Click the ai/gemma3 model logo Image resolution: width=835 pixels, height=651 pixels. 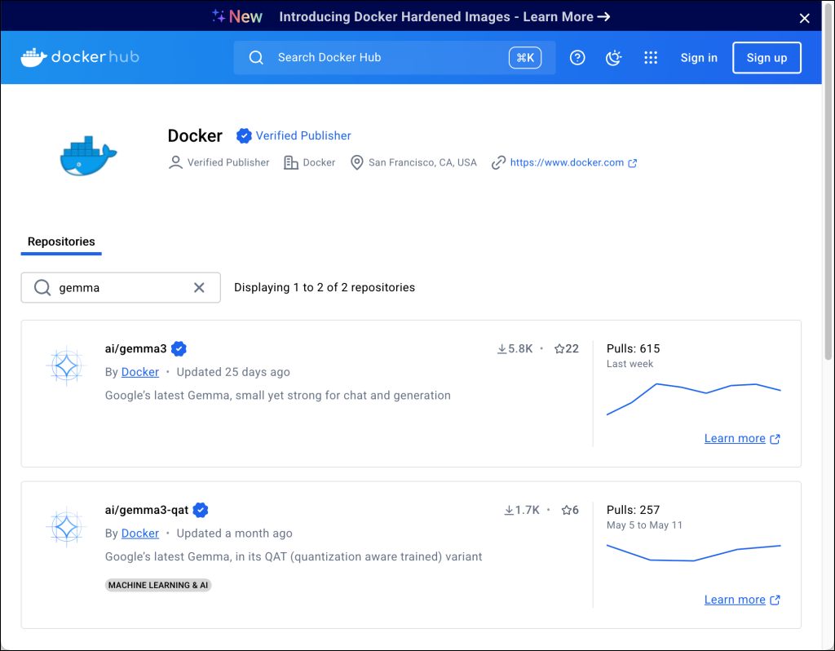[x=66, y=366]
